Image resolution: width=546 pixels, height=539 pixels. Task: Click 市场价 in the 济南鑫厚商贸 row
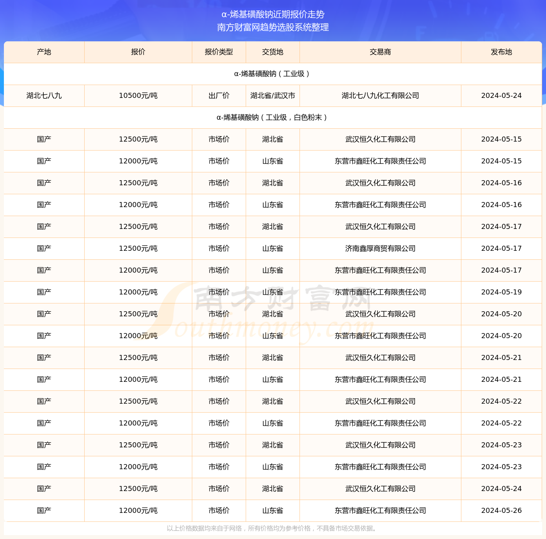pos(219,248)
